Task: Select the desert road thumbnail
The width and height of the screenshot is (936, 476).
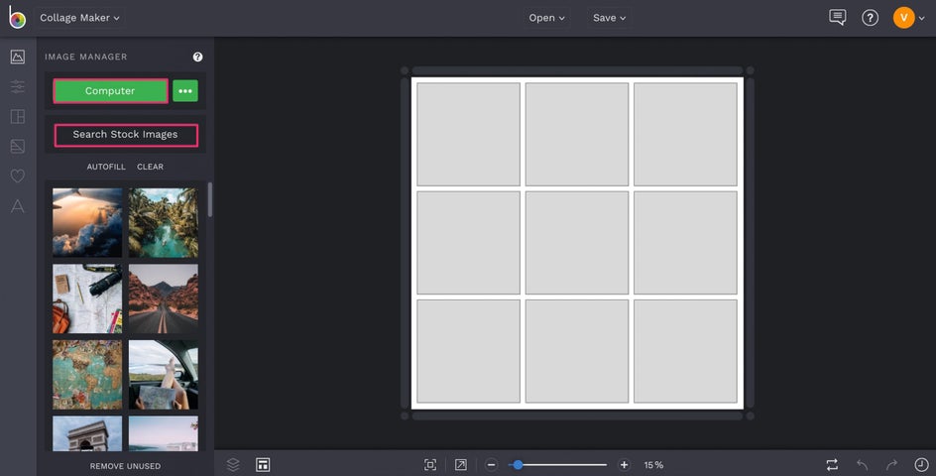Action: click(x=164, y=298)
